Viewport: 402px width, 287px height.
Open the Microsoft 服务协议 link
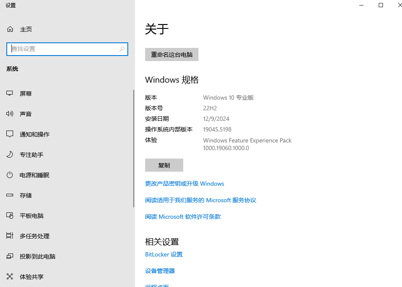(201, 200)
